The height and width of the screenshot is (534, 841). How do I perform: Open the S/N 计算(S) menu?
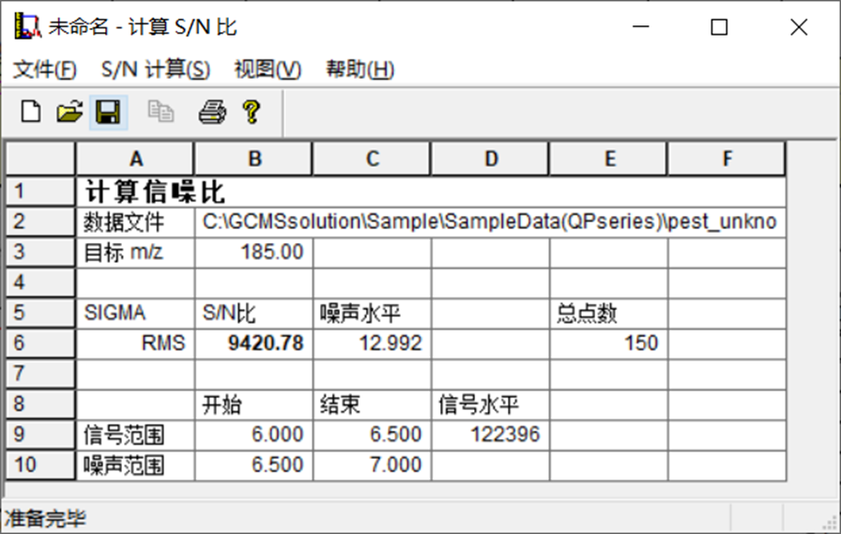[156, 69]
